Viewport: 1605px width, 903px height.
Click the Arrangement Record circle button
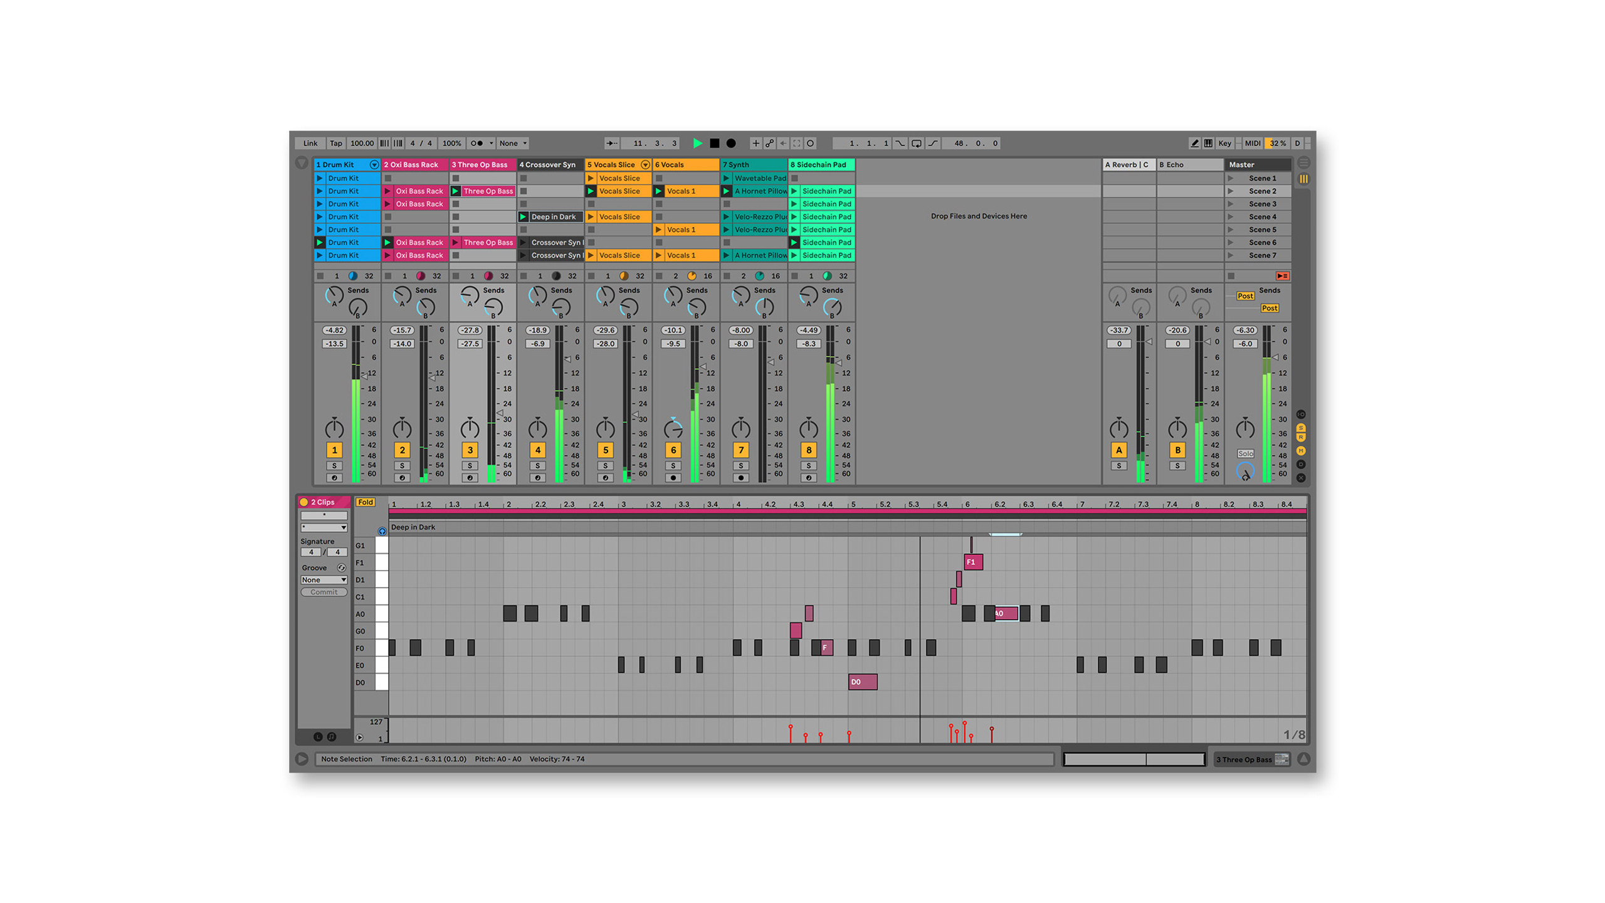pos(730,143)
